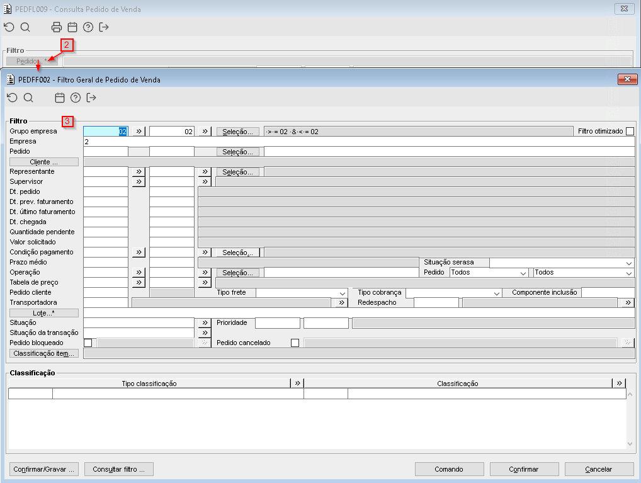Click Confirmar/Gravar ... button

[43, 469]
